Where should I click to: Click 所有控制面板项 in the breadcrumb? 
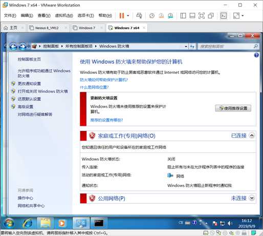click(79, 46)
